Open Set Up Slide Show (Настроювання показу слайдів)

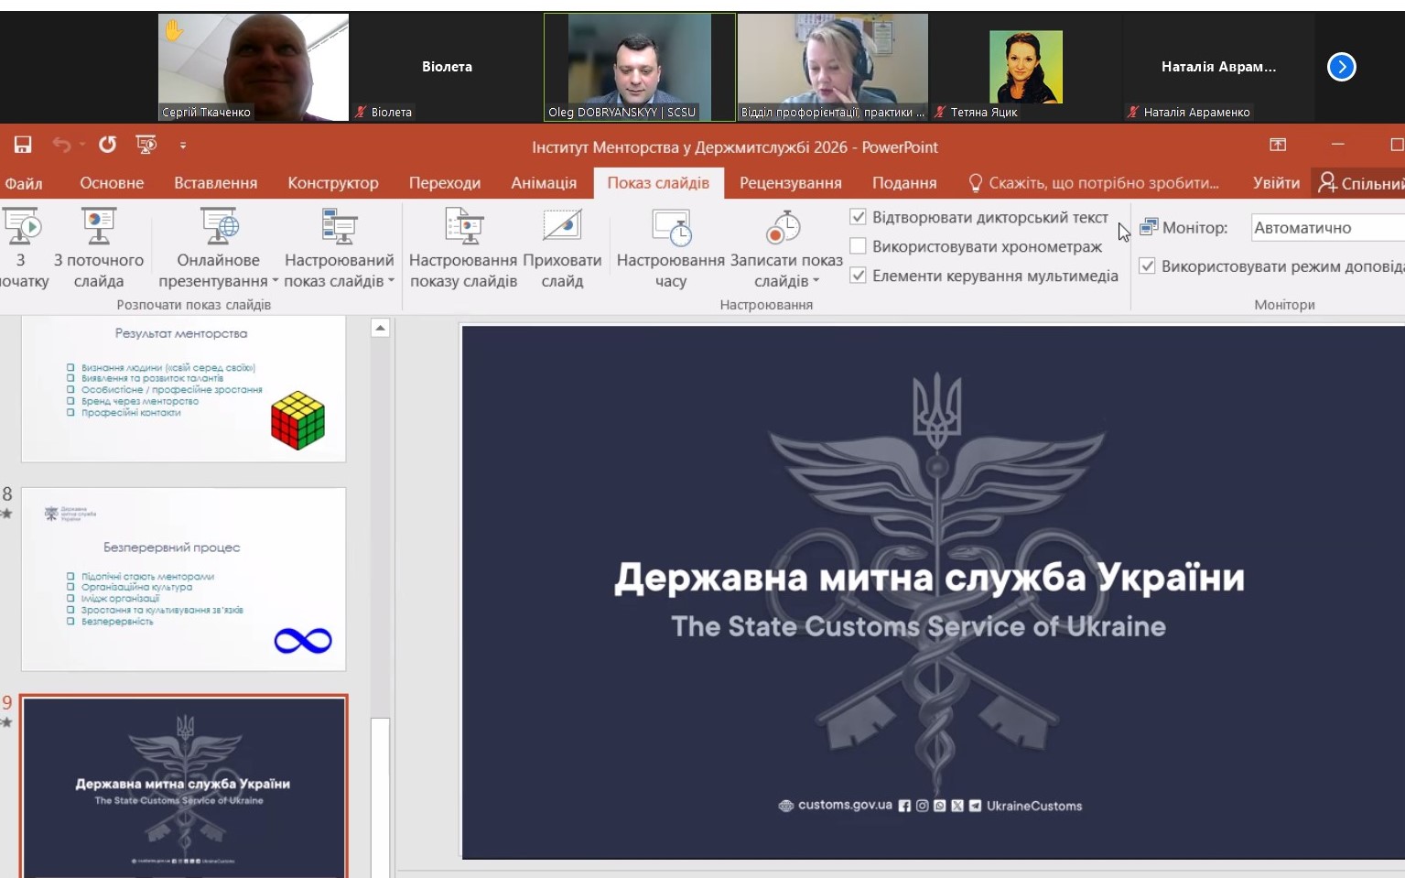(463, 227)
